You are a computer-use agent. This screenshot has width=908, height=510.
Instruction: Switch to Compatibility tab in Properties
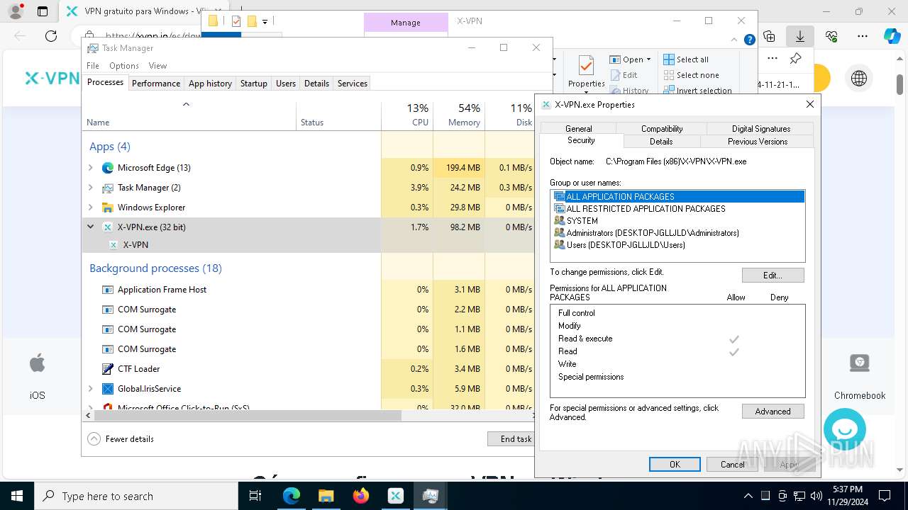(x=662, y=129)
